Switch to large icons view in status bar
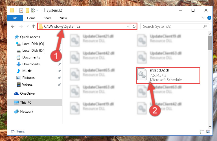This screenshot has width=217, height=141. click(208, 132)
